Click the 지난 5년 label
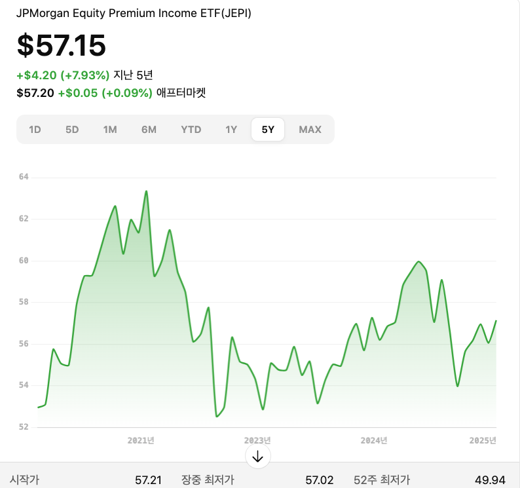This screenshot has height=488, width=520. click(133, 75)
